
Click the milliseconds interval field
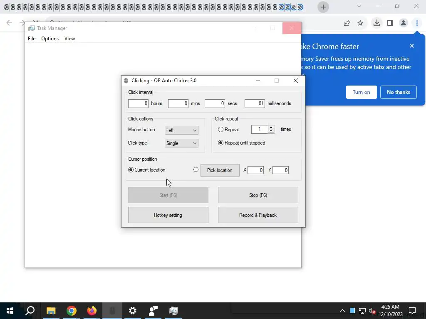click(255, 103)
